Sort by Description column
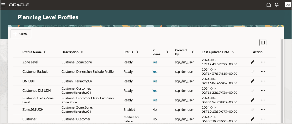292x124 pixels. (82, 52)
